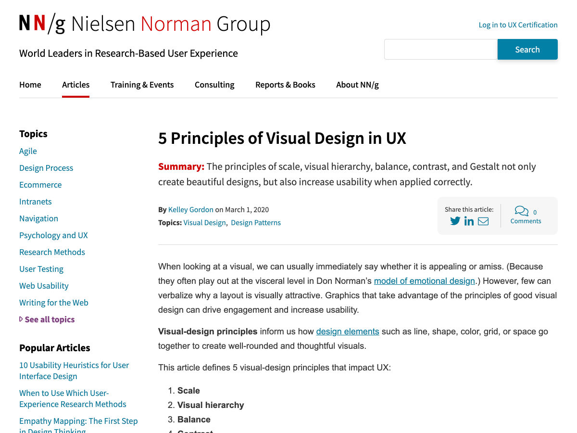The width and height of the screenshot is (577, 433).
Task: Open the Design Patterns topic link
Action: tap(256, 223)
